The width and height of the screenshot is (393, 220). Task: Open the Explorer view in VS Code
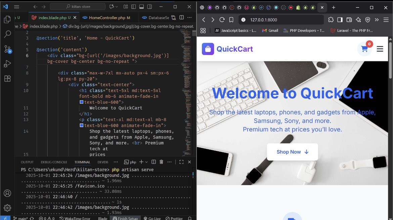pyautogui.click(x=7, y=19)
